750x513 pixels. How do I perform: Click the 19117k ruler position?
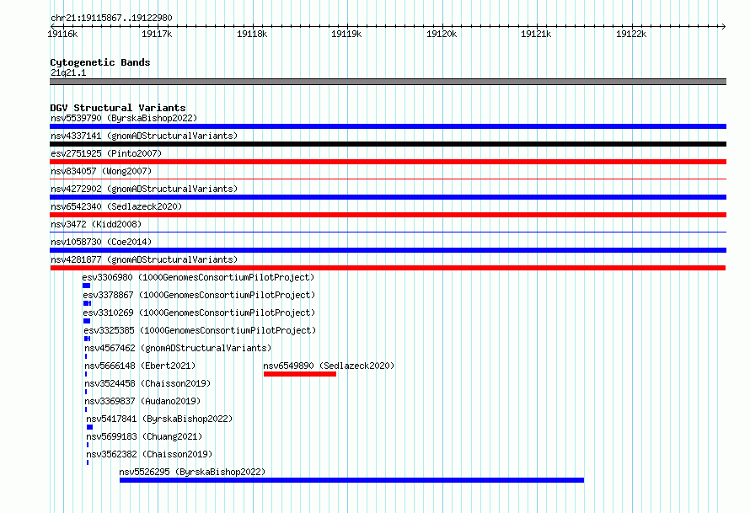click(x=157, y=34)
